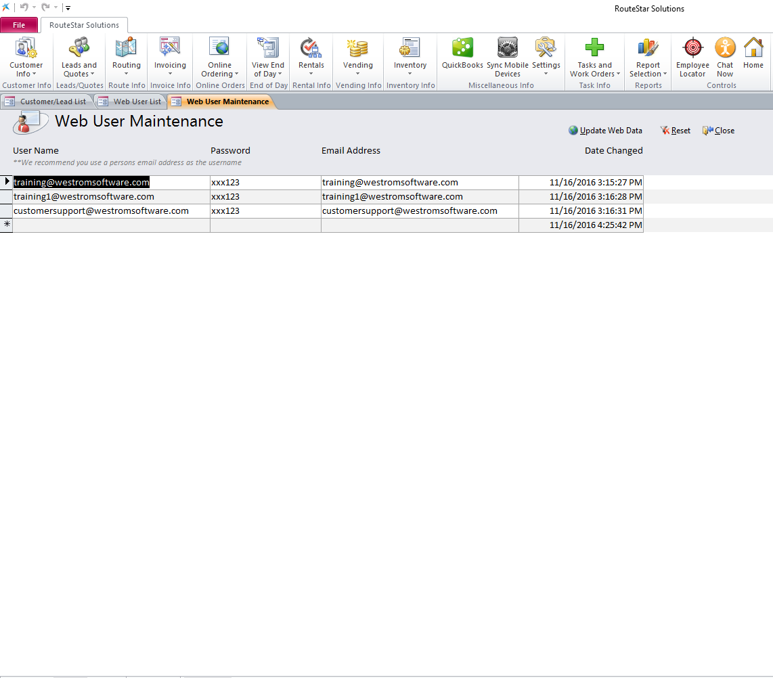Click the empty Password field in new row

(266, 225)
